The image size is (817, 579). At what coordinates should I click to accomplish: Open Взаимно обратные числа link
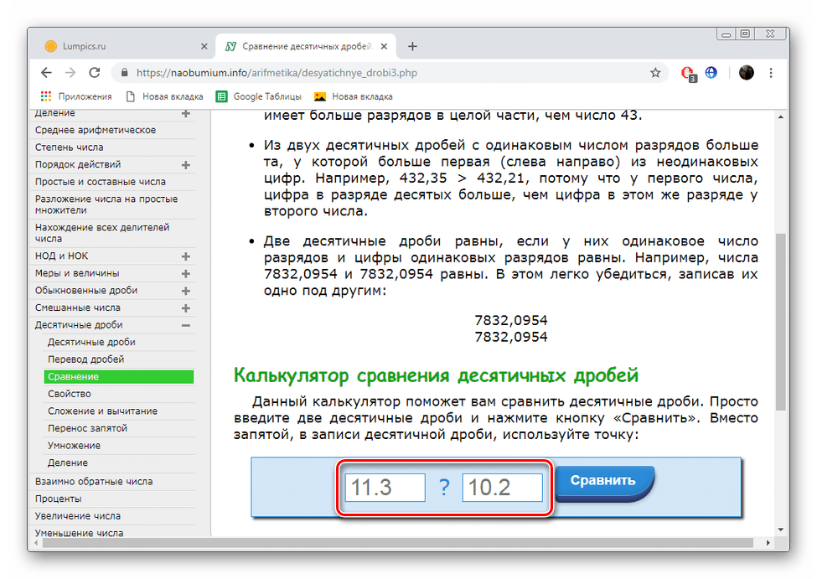[94, 481]
